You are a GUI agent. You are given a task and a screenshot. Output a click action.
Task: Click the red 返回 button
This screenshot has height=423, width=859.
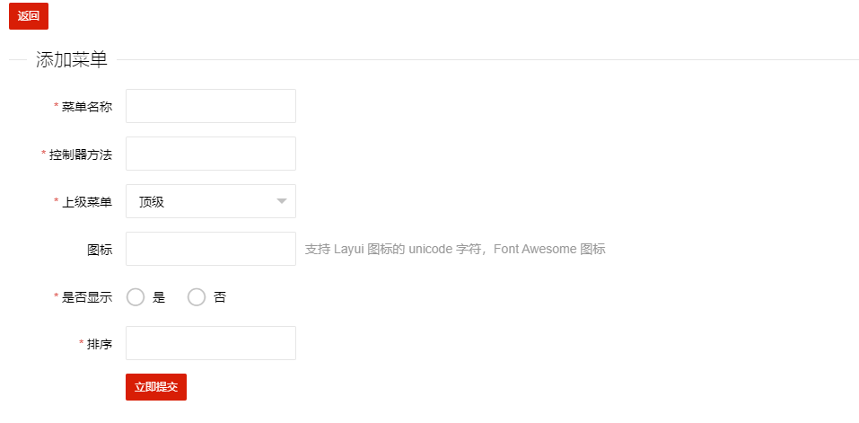29,16
